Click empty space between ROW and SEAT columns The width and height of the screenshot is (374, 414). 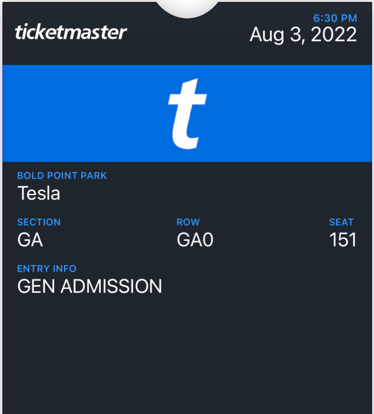[x=271, y=233]
